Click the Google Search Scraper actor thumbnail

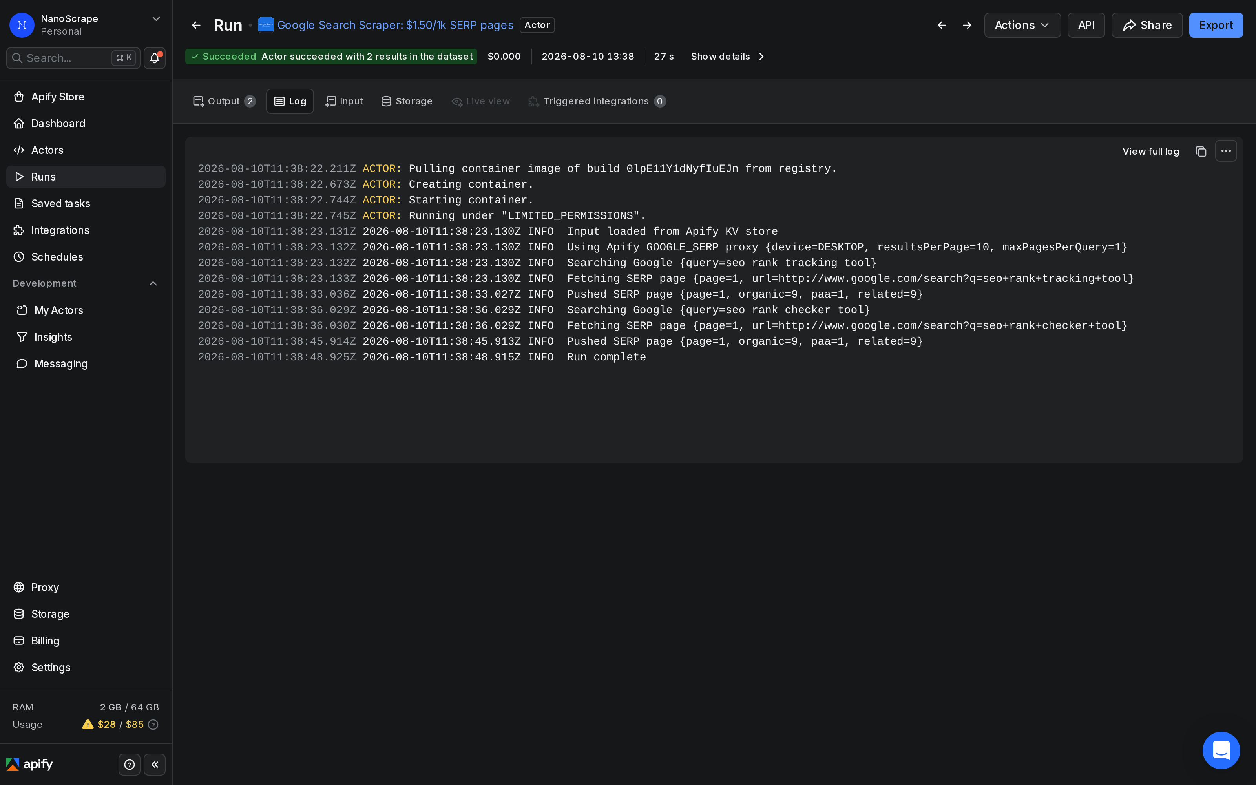point(266,25)
